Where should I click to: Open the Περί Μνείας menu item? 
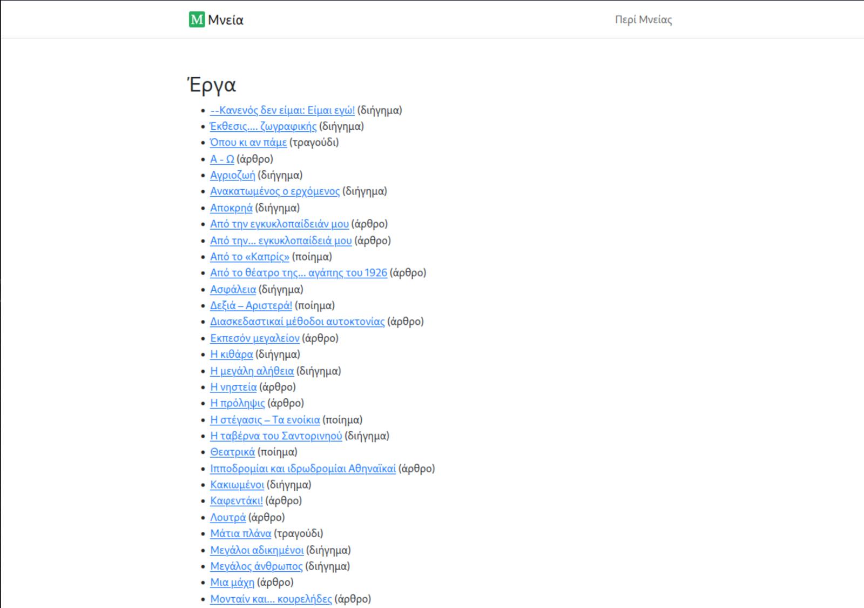[x=643, y=20]
